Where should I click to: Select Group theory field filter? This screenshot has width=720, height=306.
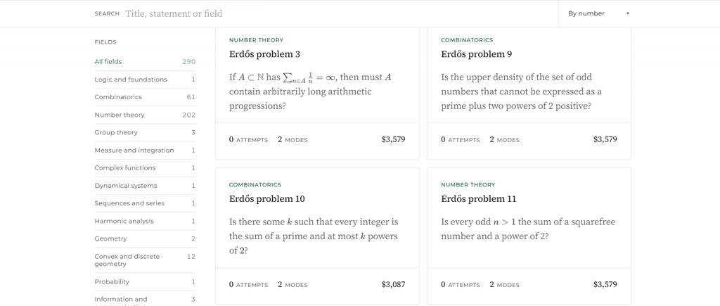145,132
